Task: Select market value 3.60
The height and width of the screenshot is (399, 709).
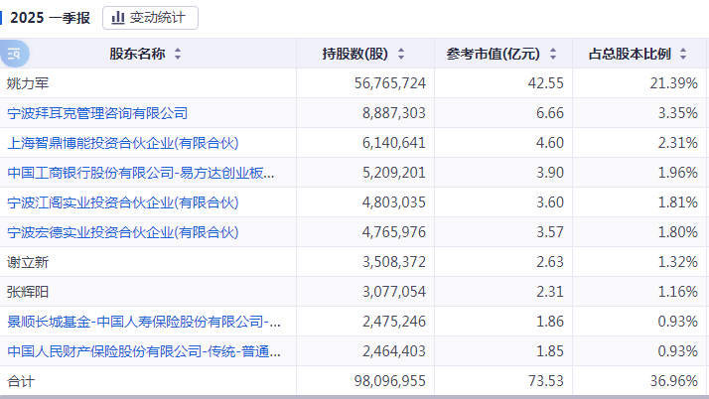Action: point(550,202)
